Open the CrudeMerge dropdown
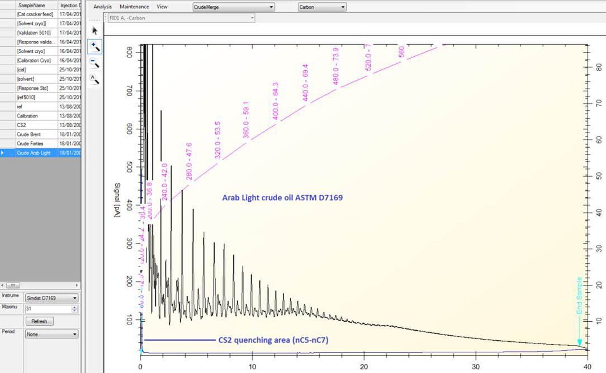The width and height of the screenshot is (606, 373). pos(234,7)
